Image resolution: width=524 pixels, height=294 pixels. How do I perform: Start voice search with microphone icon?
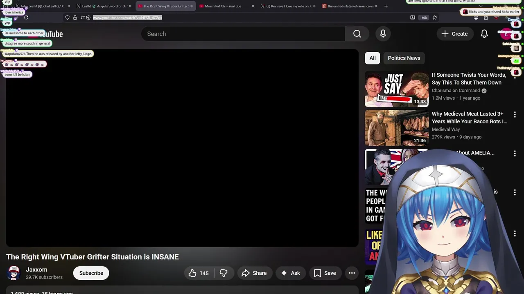(x=383, y=34)
